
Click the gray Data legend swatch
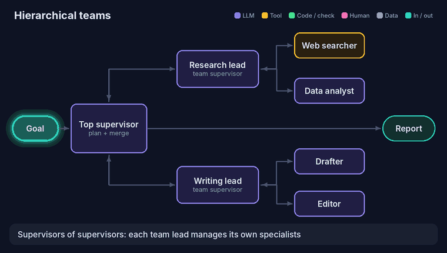(379, 15)
